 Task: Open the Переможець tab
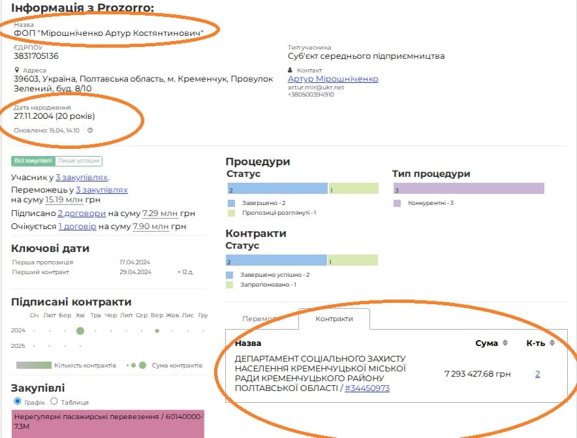[x=261, y=319]
